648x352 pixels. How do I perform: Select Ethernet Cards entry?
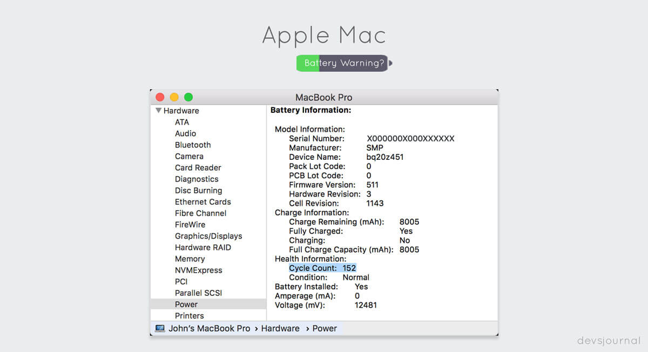click(202, 201)
